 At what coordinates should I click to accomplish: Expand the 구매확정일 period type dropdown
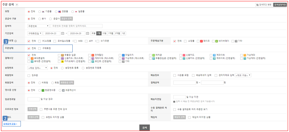tap(35, 33)
